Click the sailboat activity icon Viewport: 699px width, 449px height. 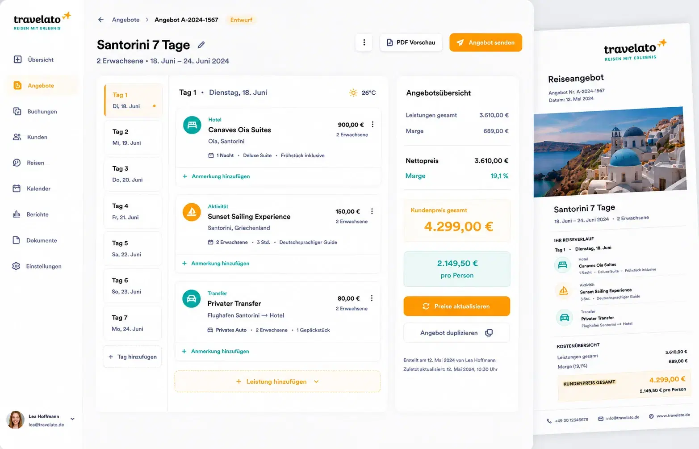point(192,212)
